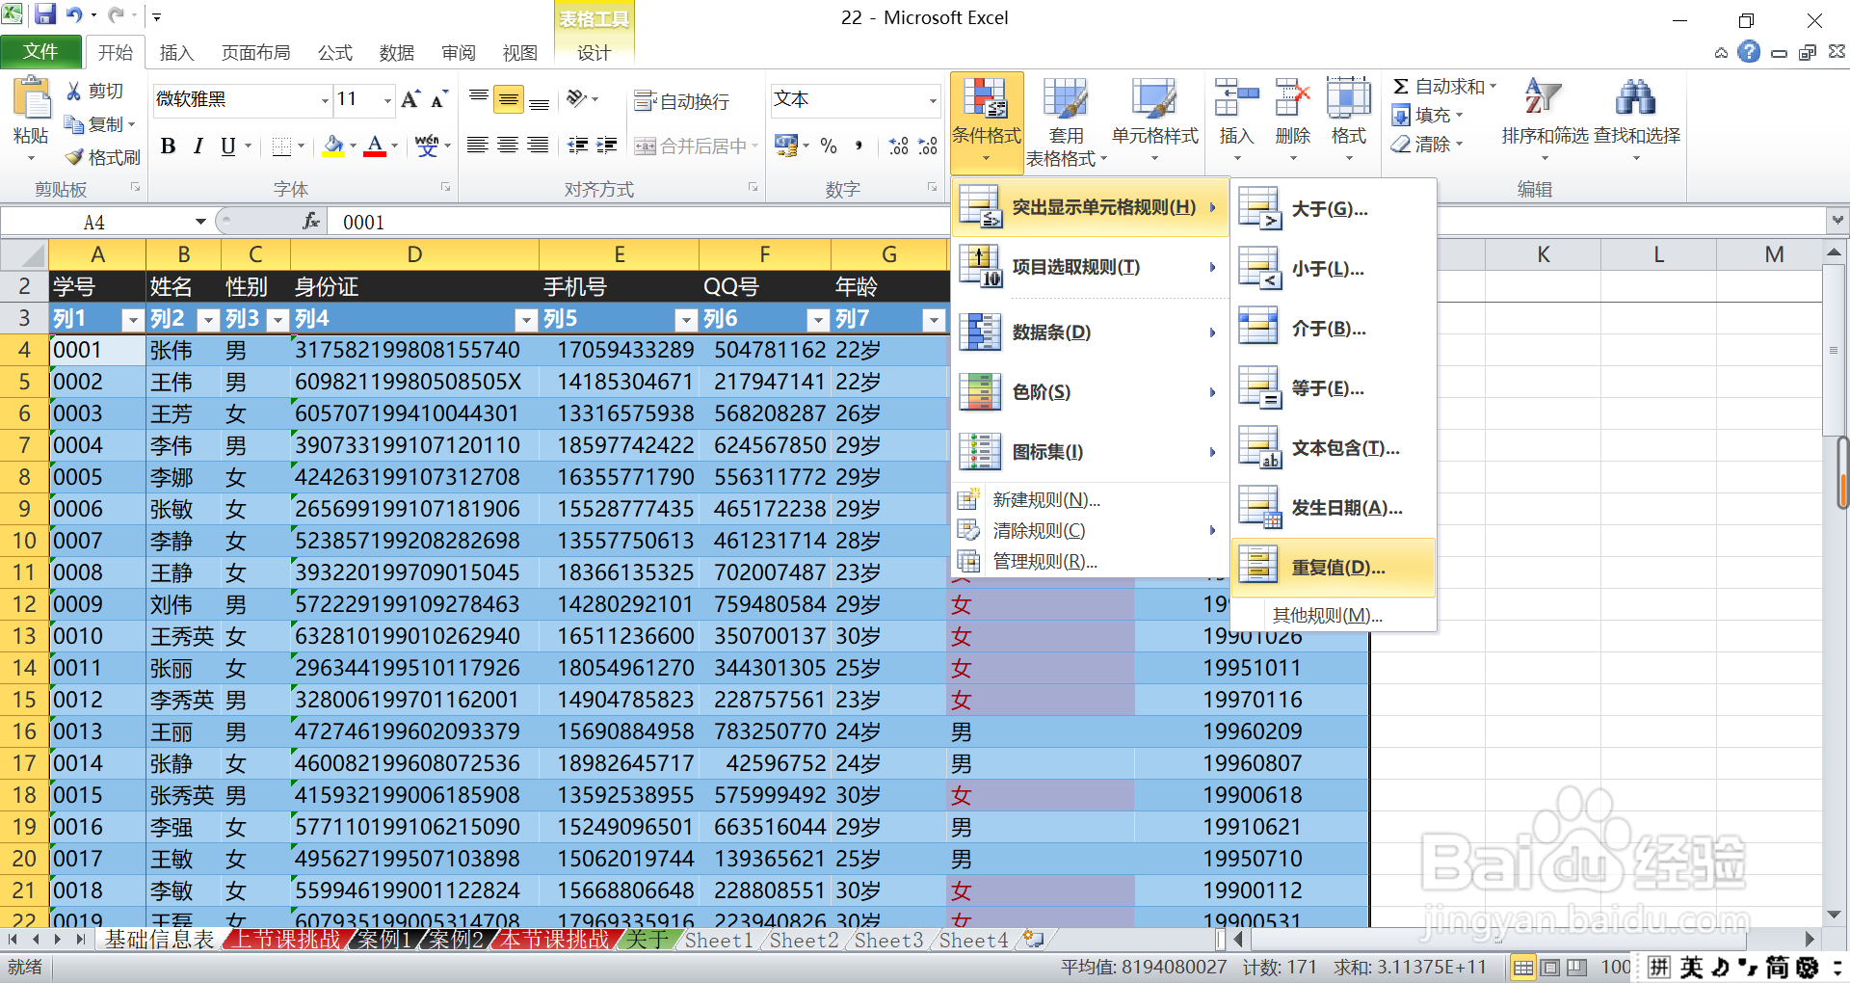Click the Find & Select binoculars icon
The image size is (1850, 983).
tap(1636, 97)
